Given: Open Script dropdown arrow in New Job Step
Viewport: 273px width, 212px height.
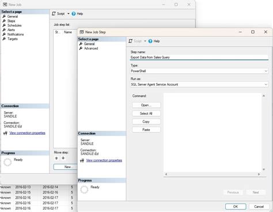Looking at the screenshot, I should 145,41.
